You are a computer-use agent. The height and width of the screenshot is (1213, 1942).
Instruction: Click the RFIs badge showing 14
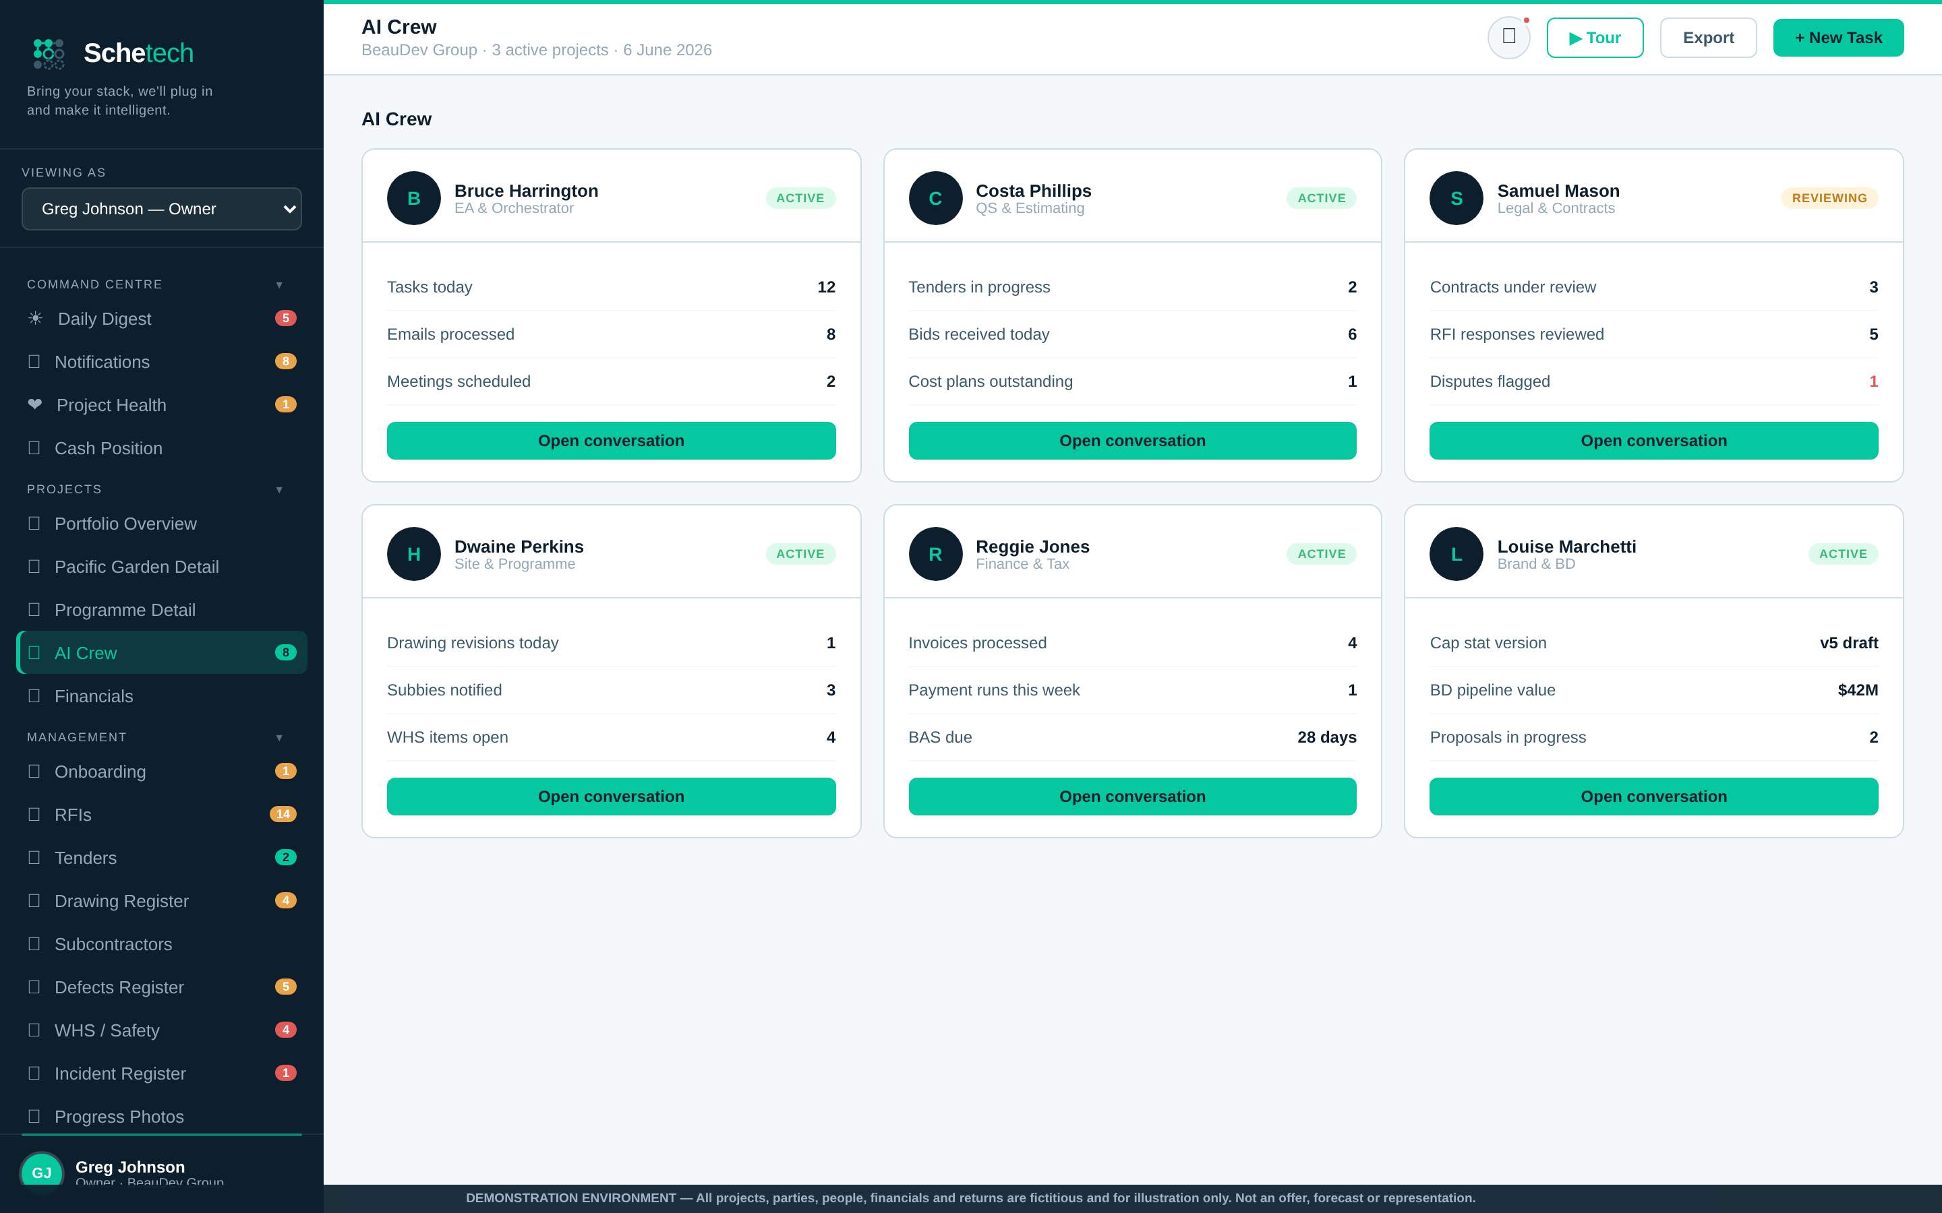[283, 814]
